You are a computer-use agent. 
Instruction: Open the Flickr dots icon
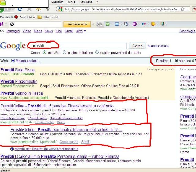144,24
